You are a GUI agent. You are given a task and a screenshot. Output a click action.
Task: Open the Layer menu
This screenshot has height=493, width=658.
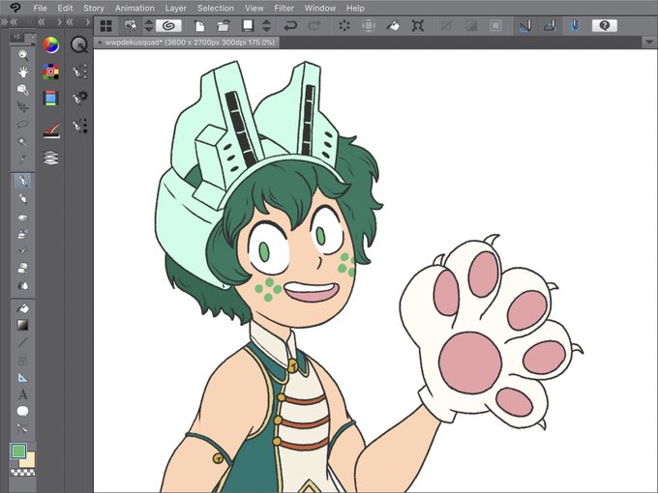pos(175,8)
